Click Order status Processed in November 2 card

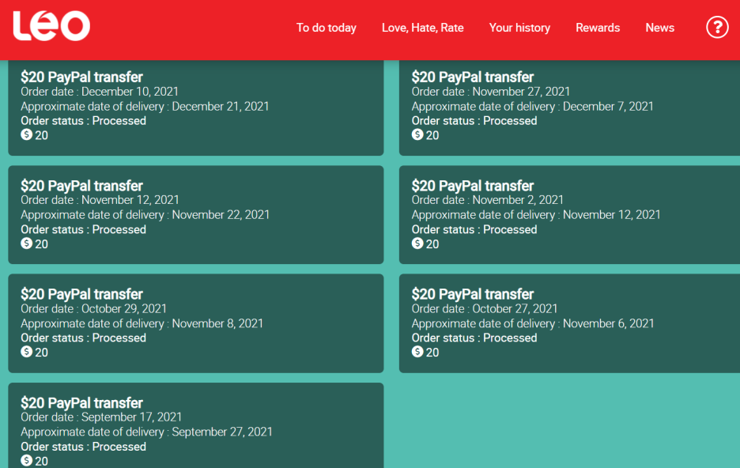[x=474, y=230]
